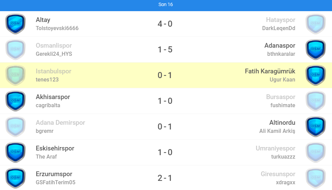Open manager Tolstoyevski6666's profile
The height and width of the screenshot is (190, 332).
[57, 28]
